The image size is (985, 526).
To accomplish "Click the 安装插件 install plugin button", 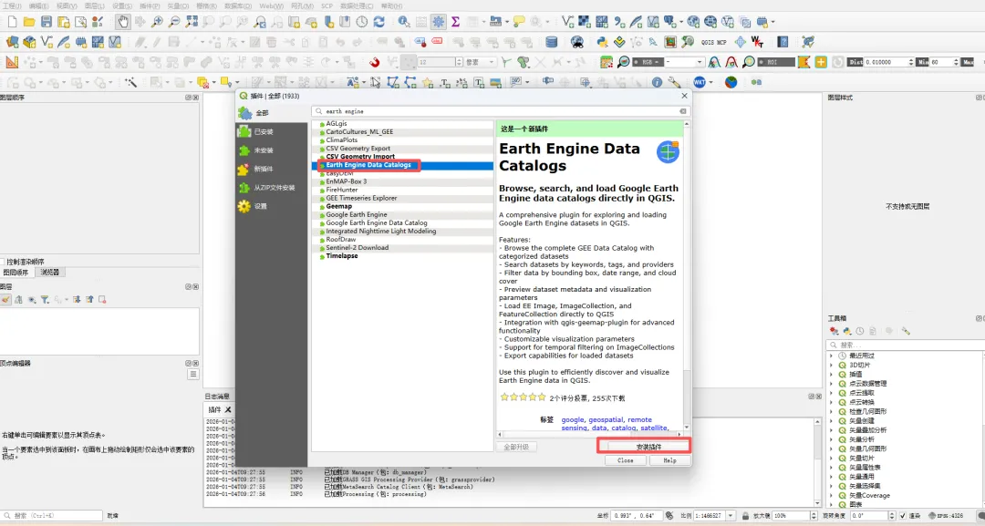I will tap(644, 447).
